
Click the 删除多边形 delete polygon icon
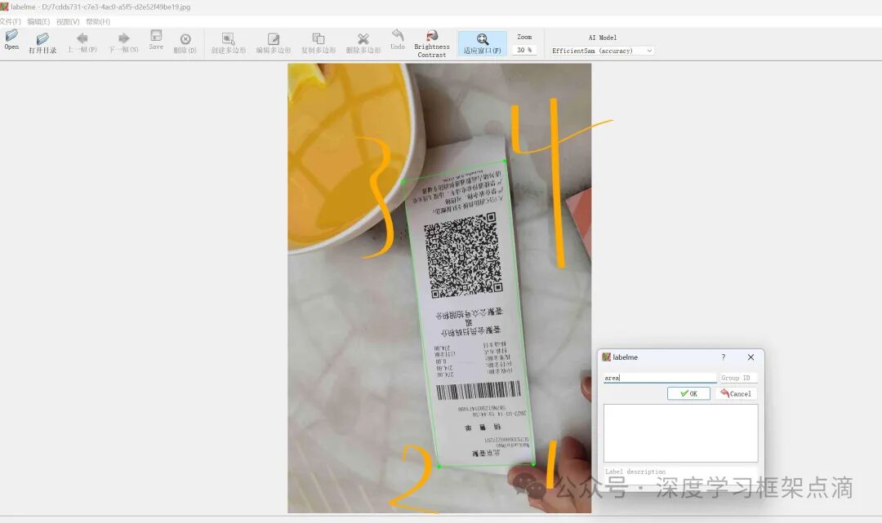[x=363, y=42]
